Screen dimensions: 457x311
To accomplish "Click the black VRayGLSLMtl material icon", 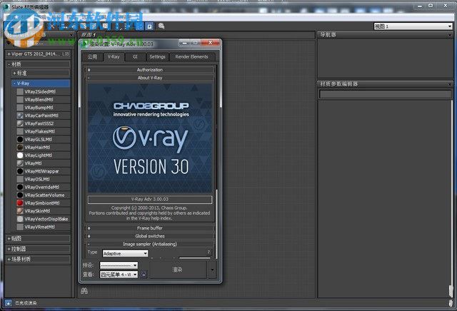I will [x=20, y=139].
